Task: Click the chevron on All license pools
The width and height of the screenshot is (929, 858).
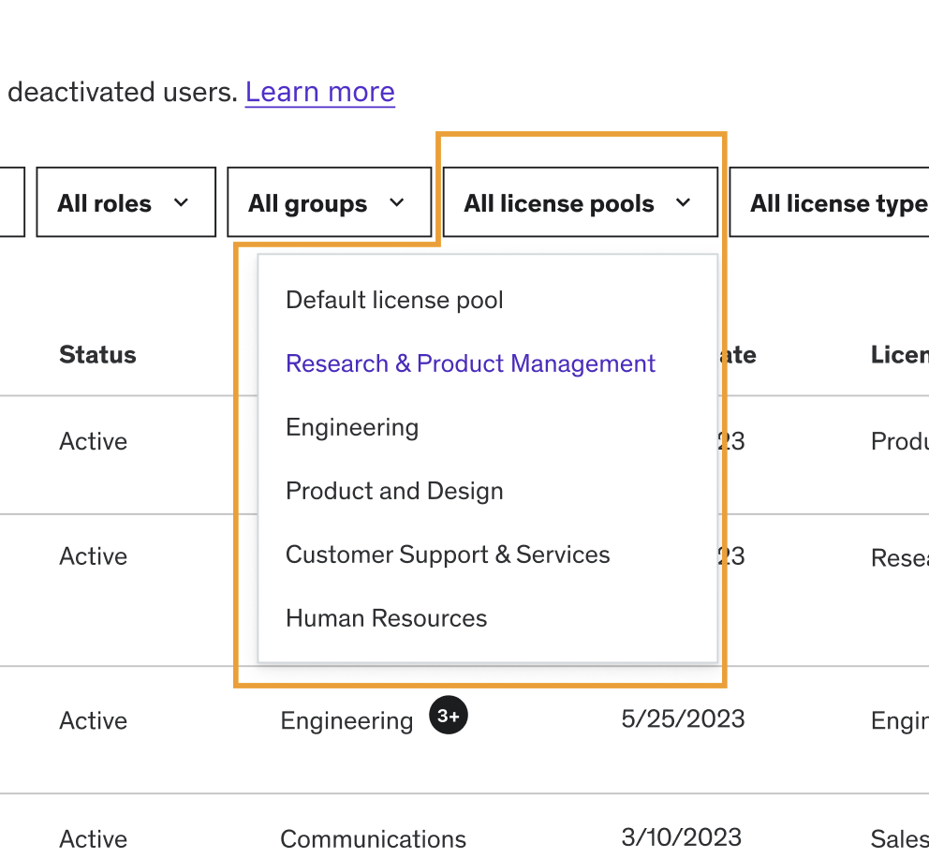Action: coord(685,202)
